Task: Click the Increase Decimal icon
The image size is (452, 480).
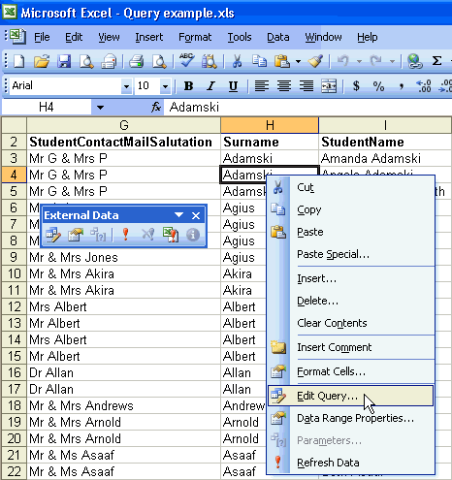Action: 424,86
